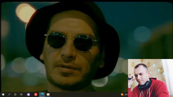Open Cortana circle icon
173x97 pixels.
pyautogui.click(x=15, y=95)
